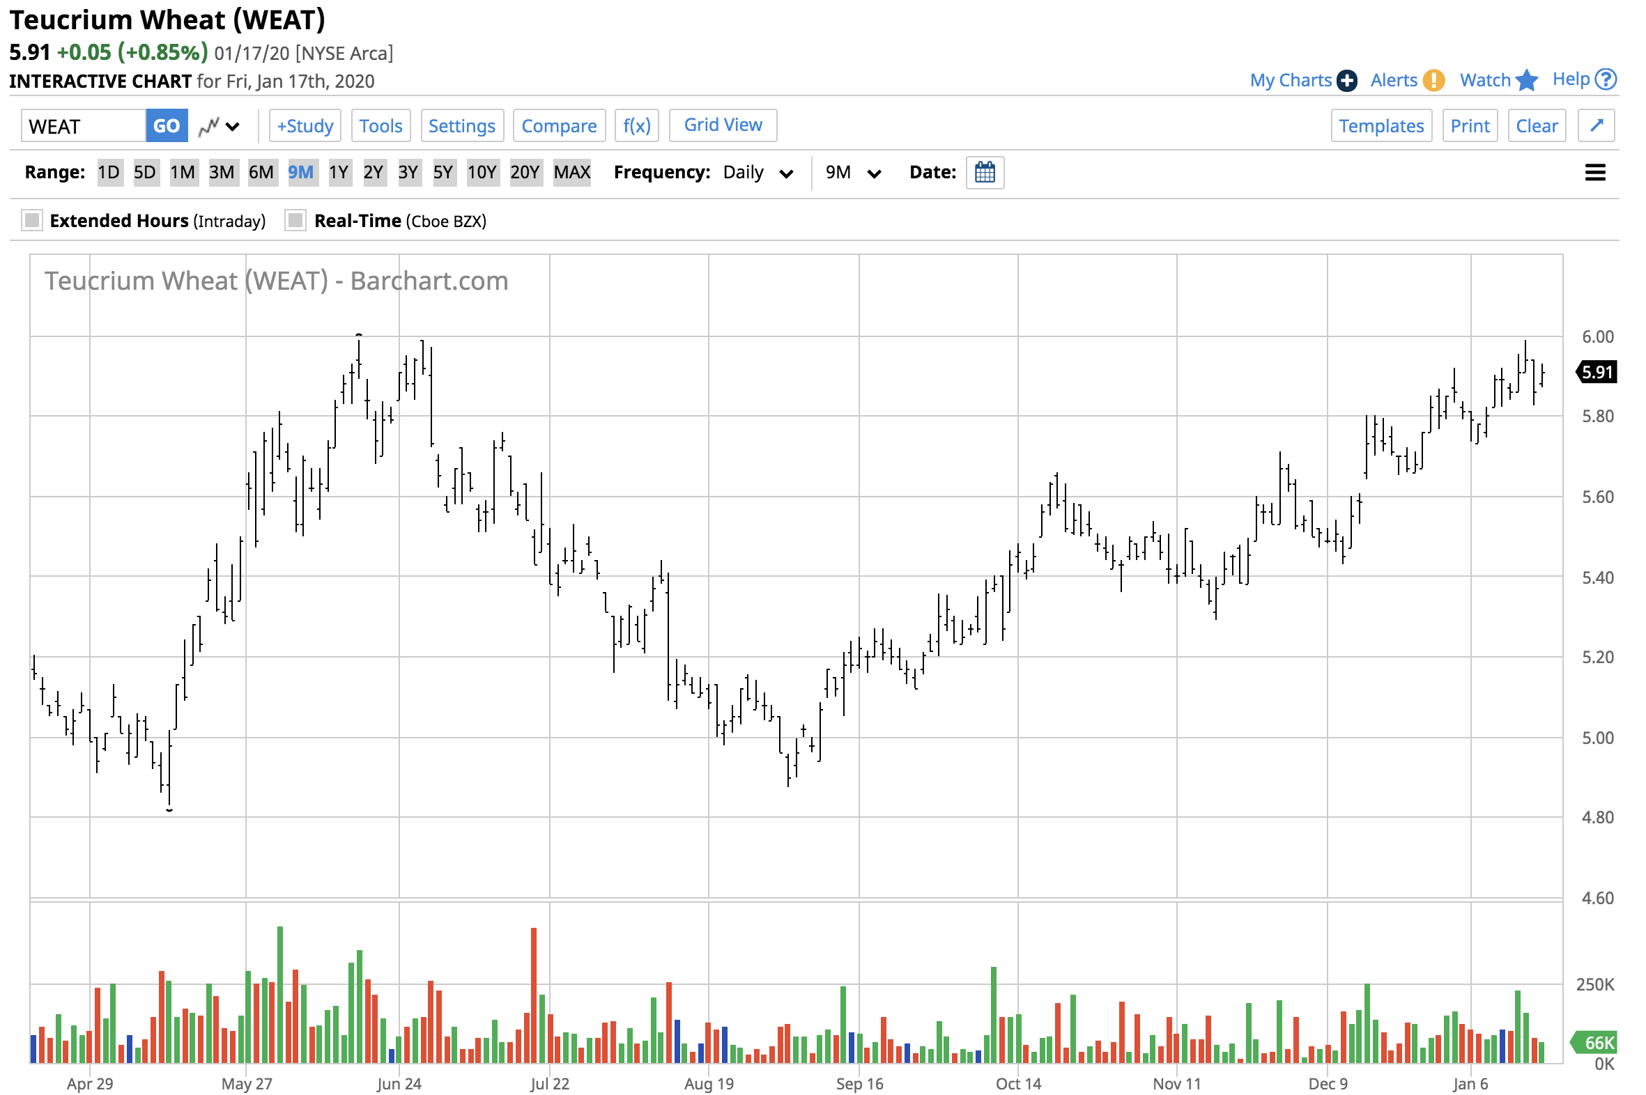Click the Sep 16 date axis label
The image size is (1646, 1095).
coord(859,1084)
